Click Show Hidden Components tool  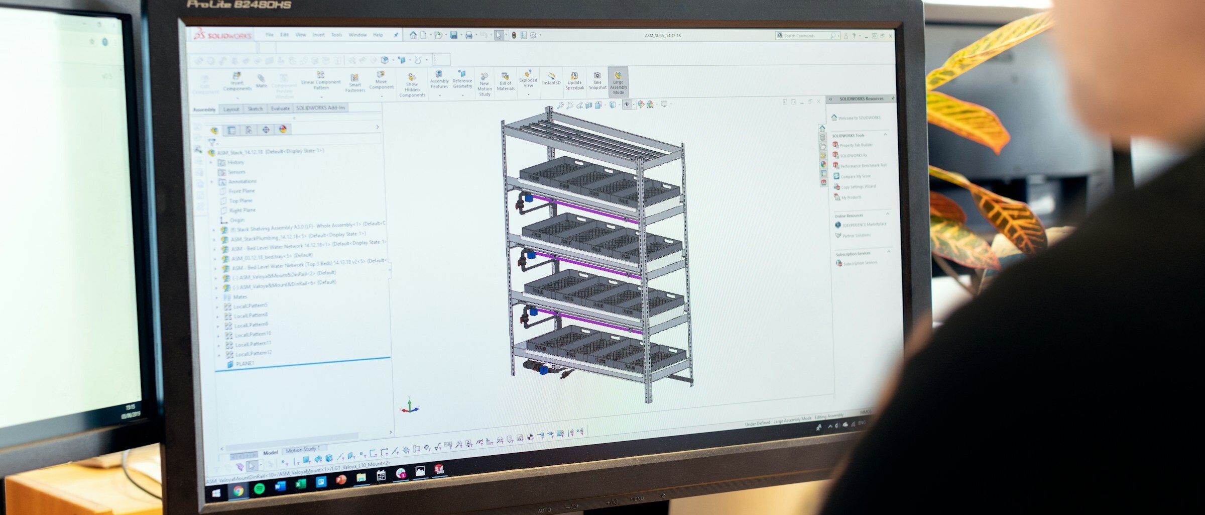pos(412,85)
